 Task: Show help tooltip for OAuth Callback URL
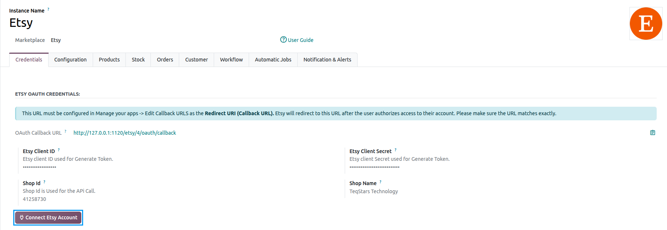pos(65,131)
